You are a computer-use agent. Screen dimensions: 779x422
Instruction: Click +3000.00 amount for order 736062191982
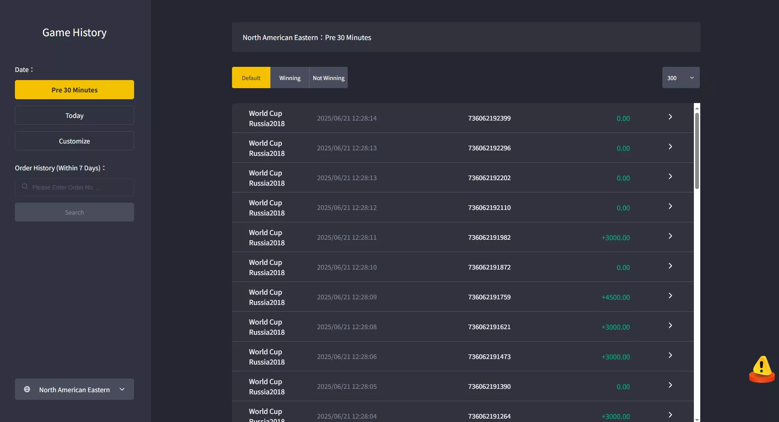click(x=616, y=238)
